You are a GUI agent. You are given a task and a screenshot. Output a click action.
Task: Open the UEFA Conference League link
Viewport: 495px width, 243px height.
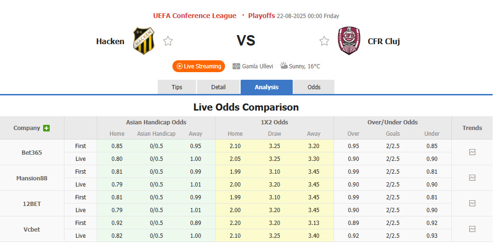(194, 16)
